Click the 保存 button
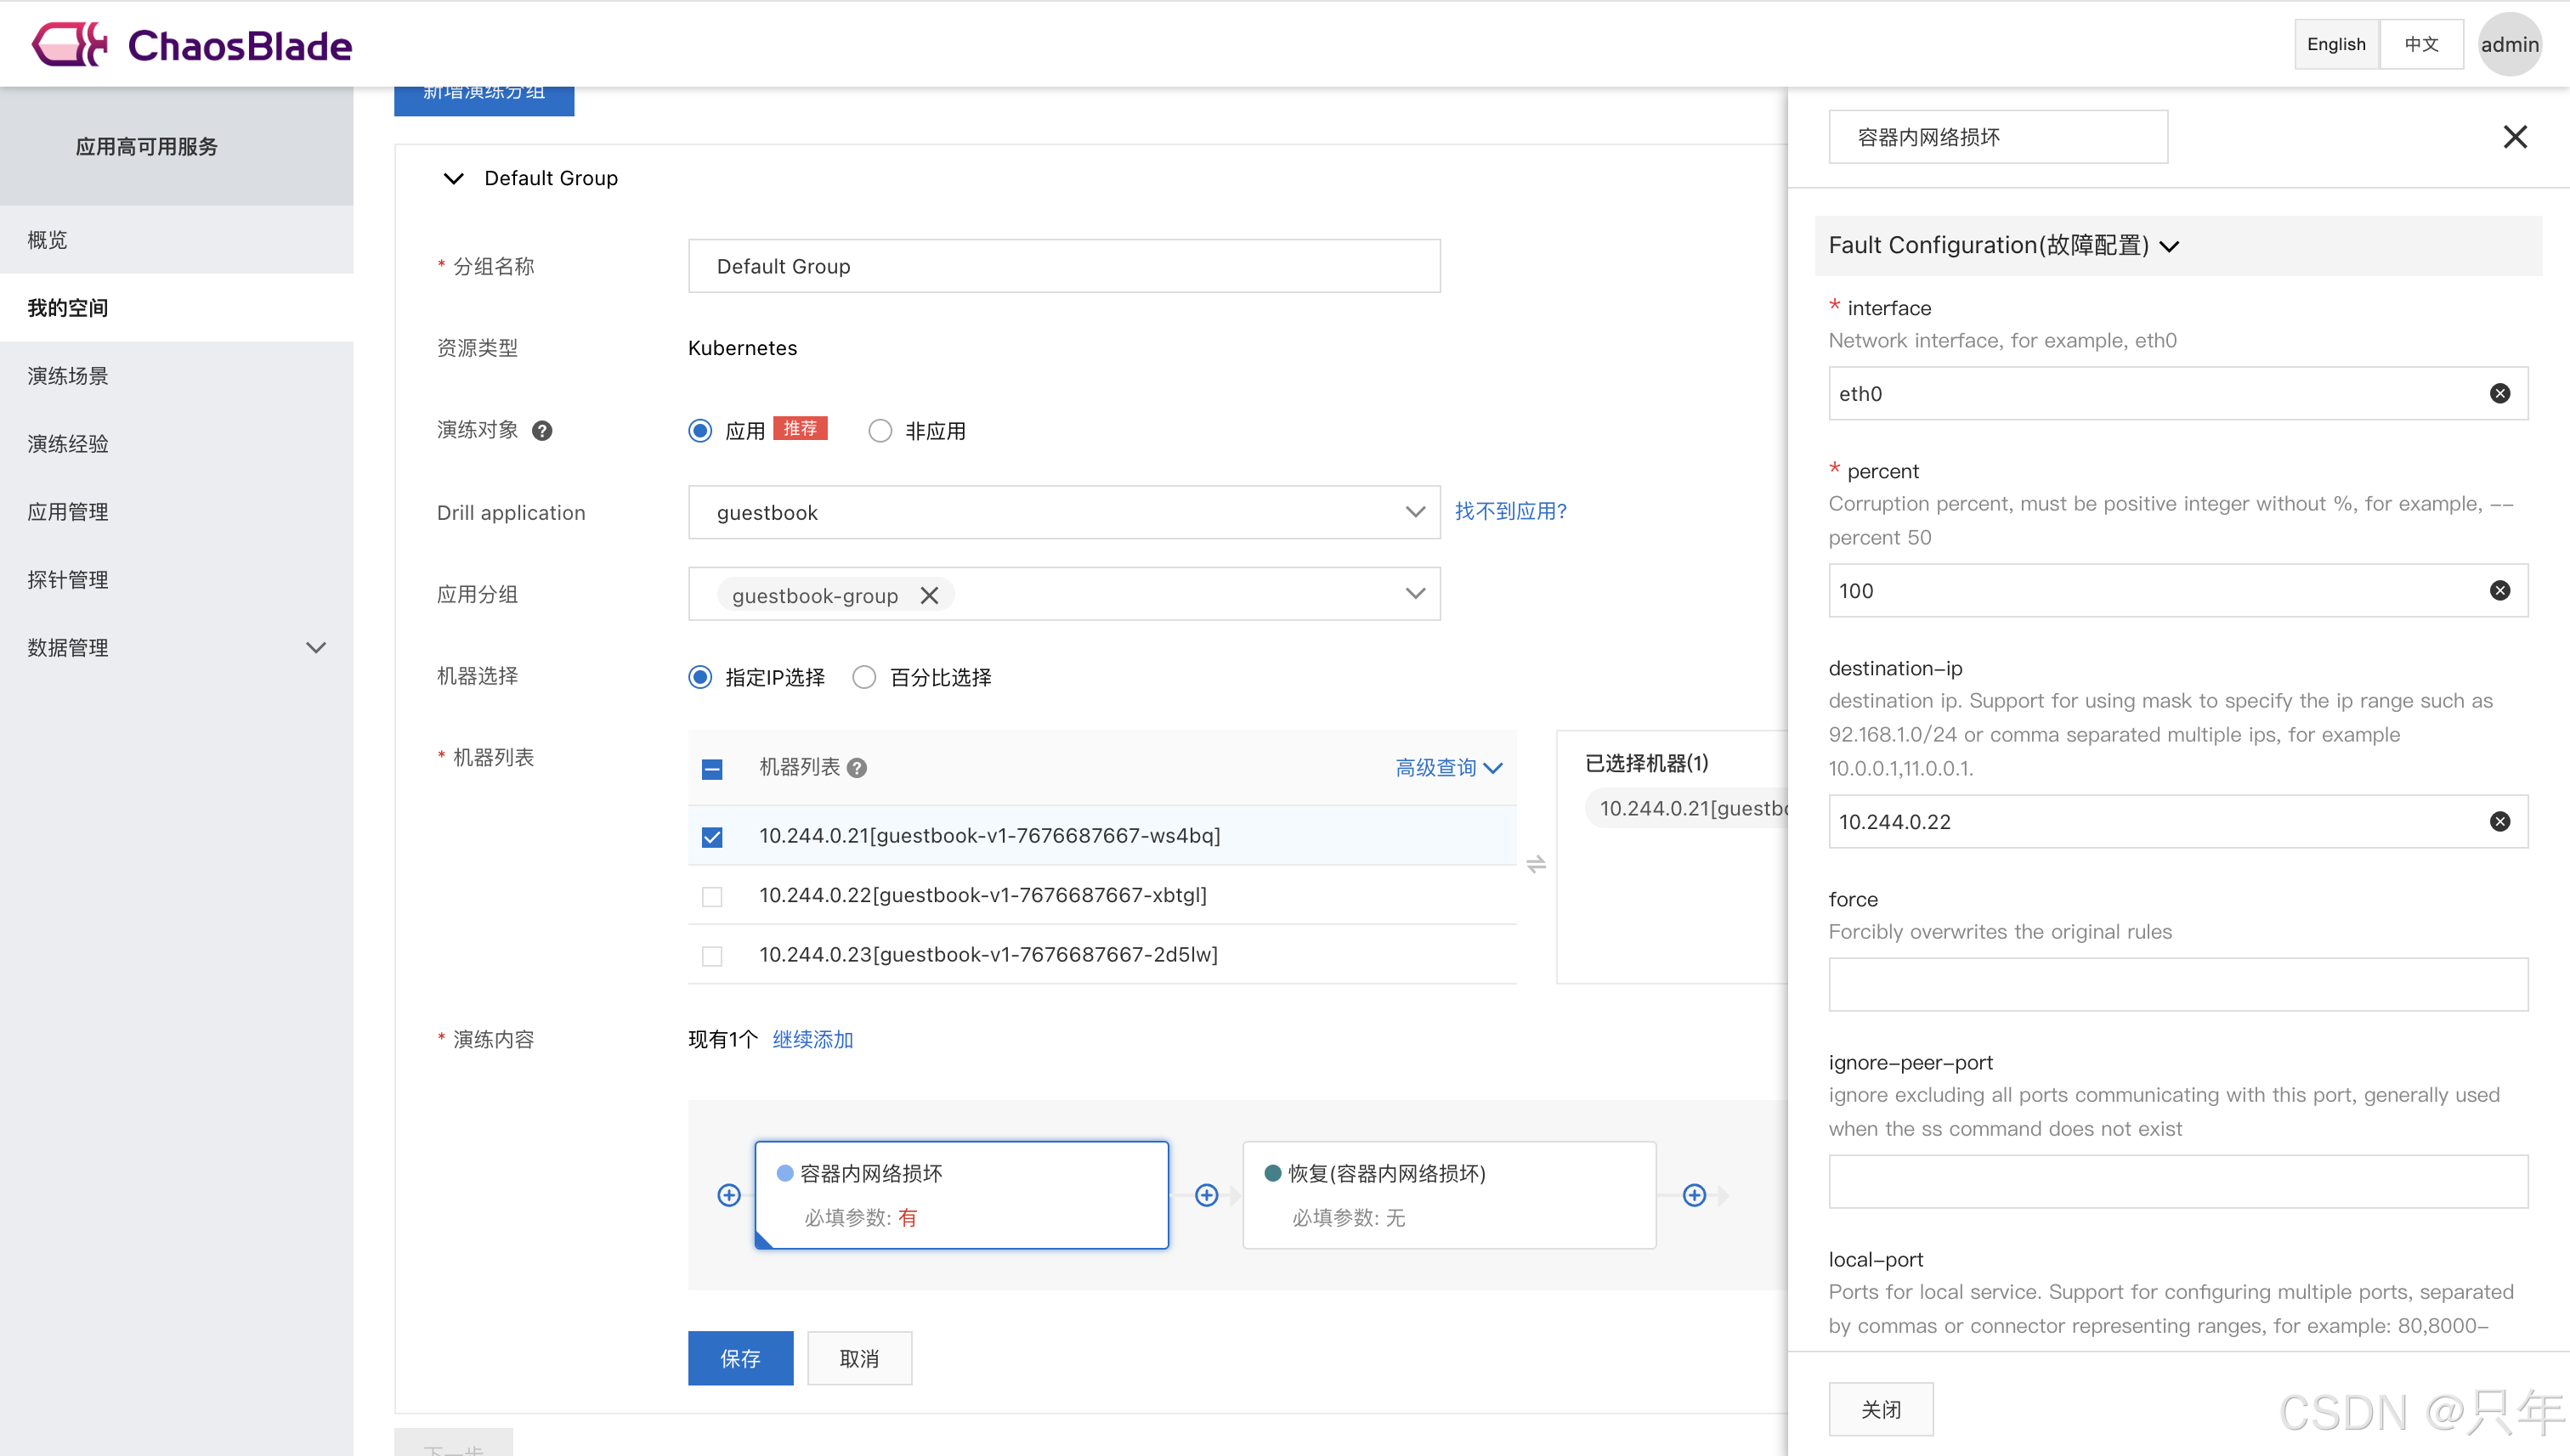The width and height of the screenshot is (2570, 1456). [x=739, y=1357]
